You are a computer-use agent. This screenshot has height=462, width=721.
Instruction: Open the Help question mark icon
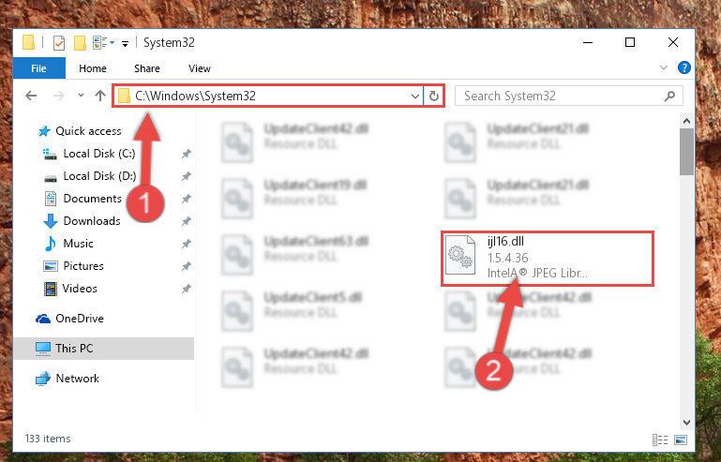[683, 68]
